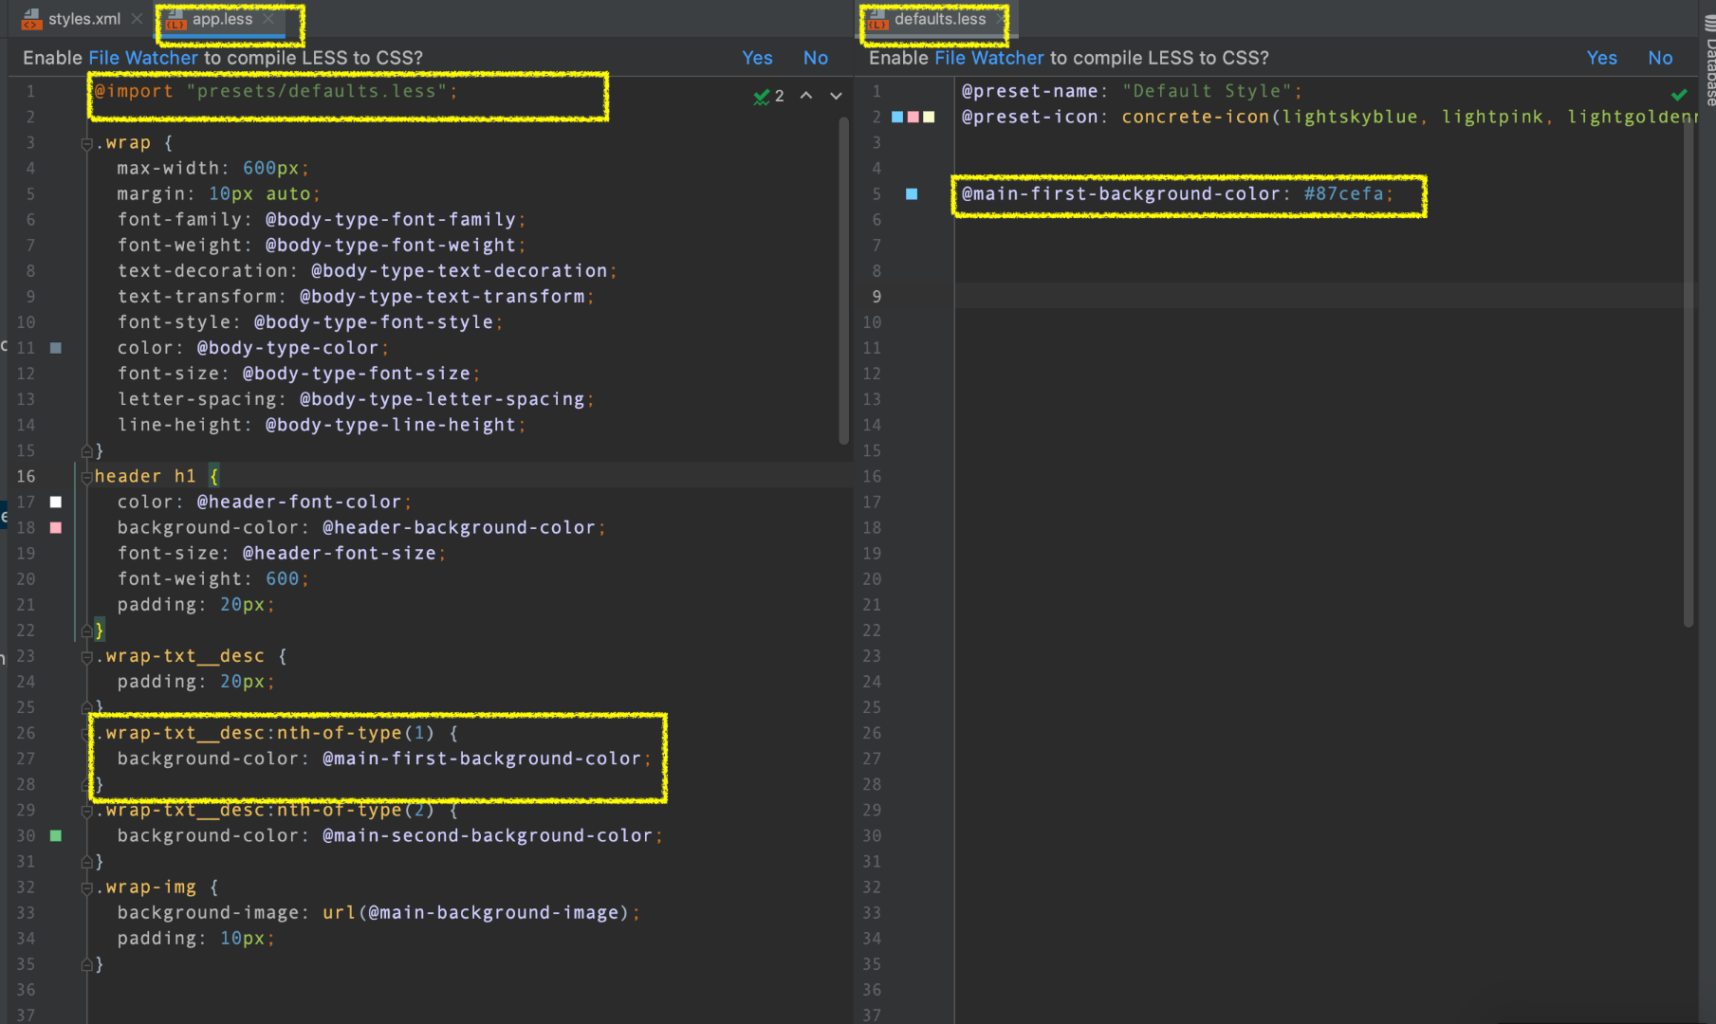Click @body-type-text-decoration variable

459,270
